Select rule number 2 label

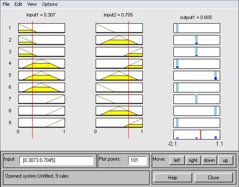pyautogui.click(x=10, y=40)
